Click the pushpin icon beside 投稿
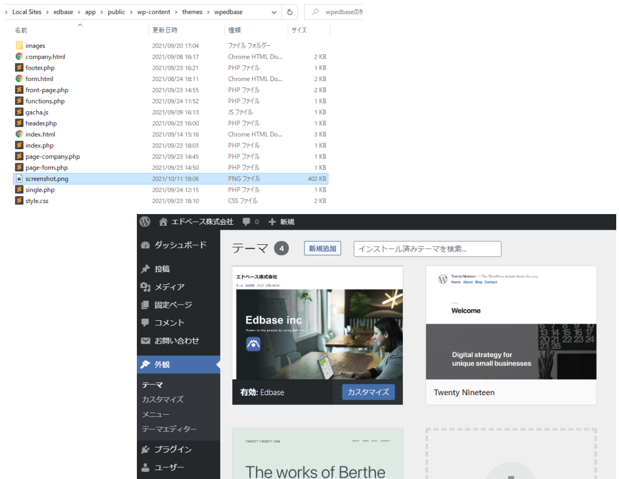Screen dimensions: 619x479 point(146,269)
